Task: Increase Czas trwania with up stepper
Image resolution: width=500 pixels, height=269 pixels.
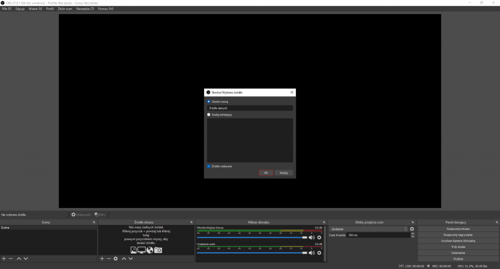Action: click(413, 234)
